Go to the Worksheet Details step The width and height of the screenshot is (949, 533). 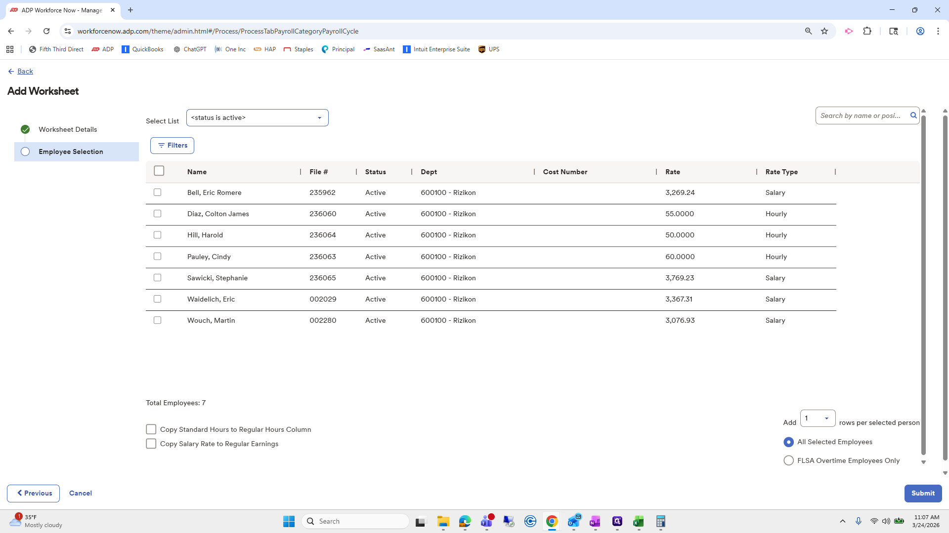coord(68,129)
